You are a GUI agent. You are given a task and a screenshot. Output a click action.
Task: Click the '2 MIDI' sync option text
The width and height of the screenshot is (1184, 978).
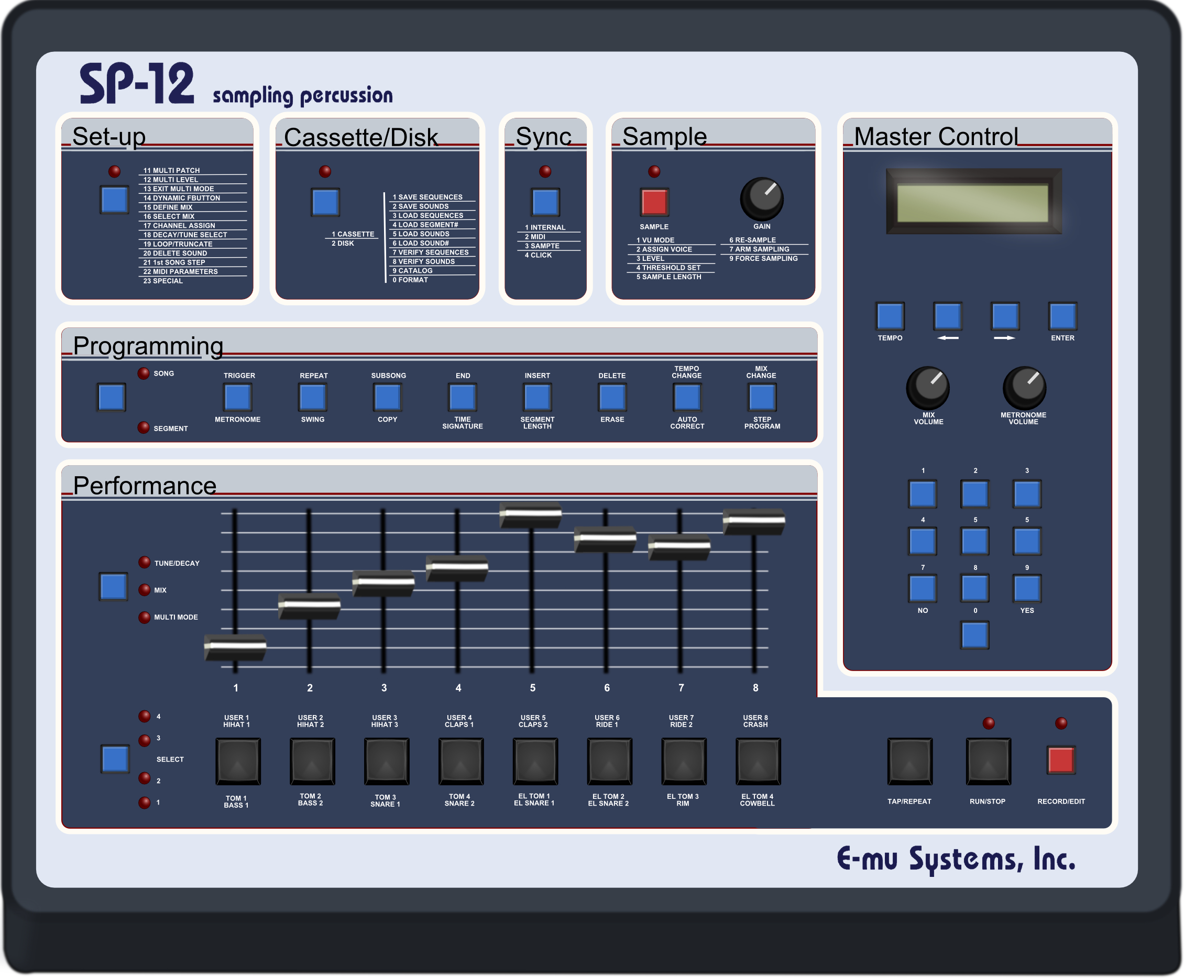534,237
